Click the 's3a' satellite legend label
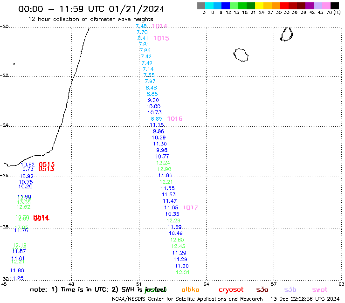Image resolution: width=345 pixels, height=303 pixels. [262, 289]
